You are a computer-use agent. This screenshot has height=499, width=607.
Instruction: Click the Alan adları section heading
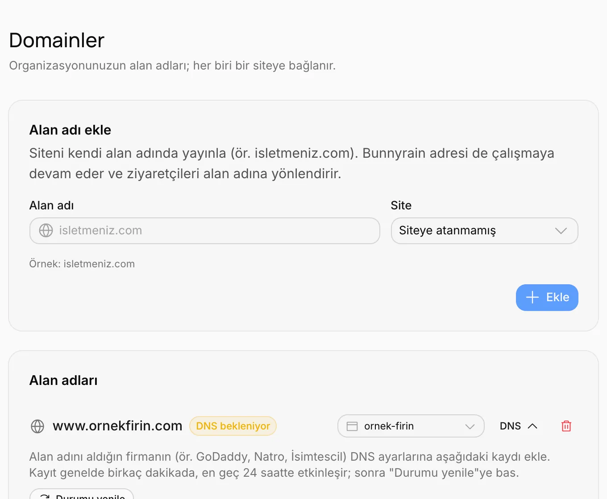63,380
